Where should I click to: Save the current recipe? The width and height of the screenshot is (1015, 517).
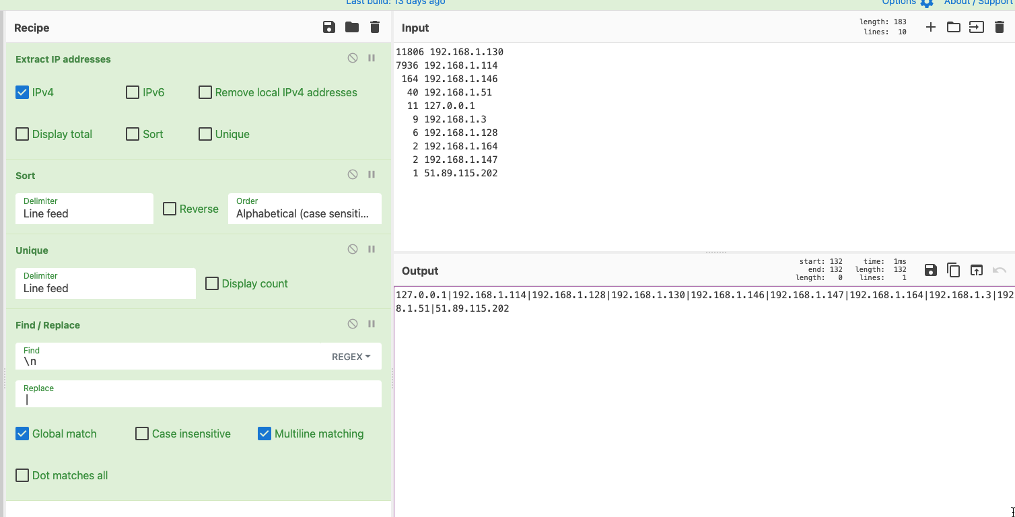[328, 28]
